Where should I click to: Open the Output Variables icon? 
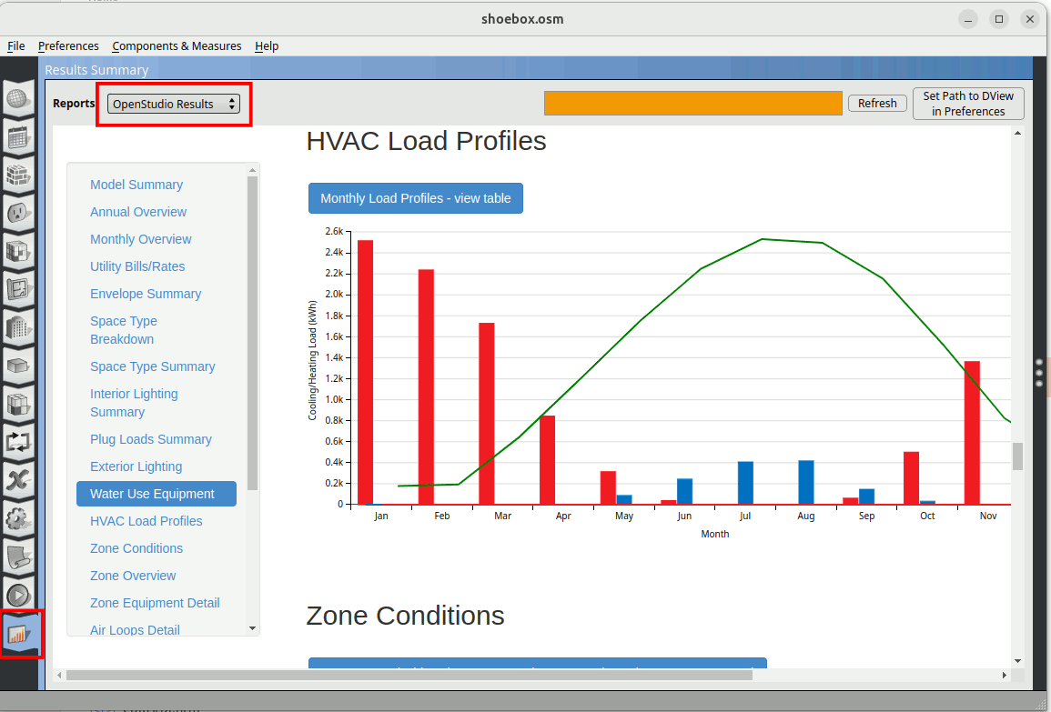19,480
